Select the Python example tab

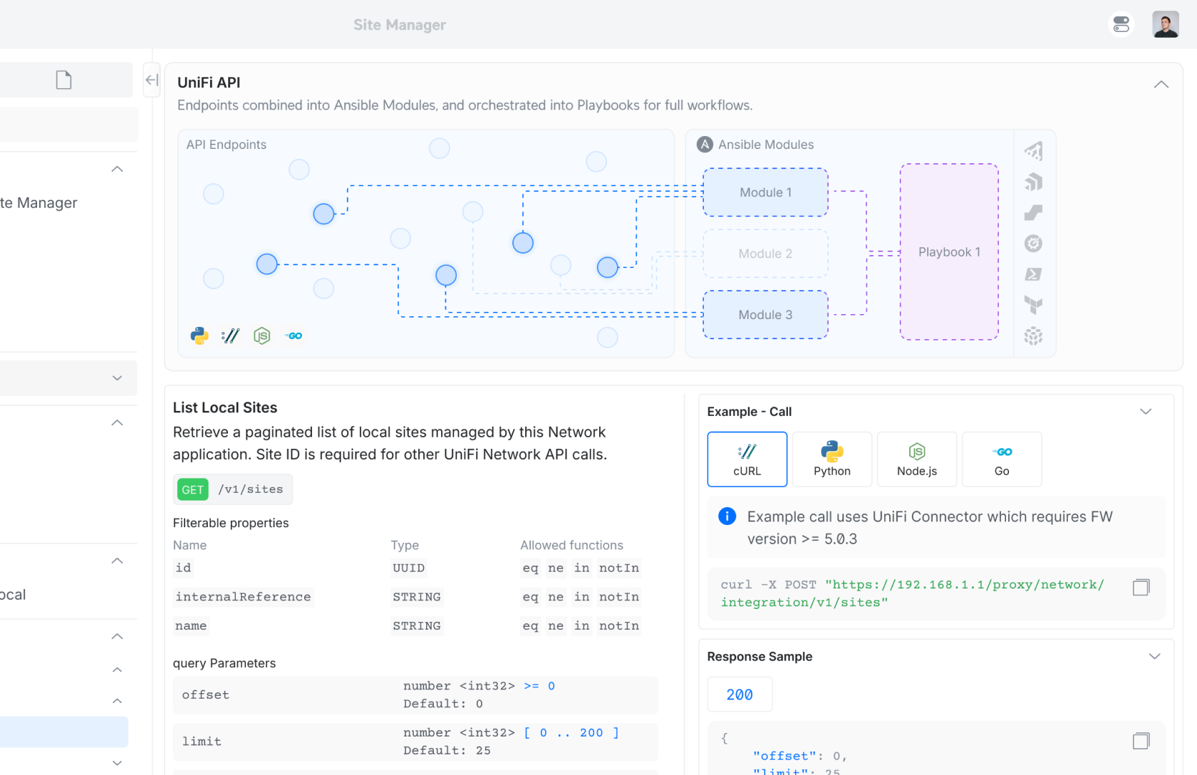click(832, 459)
